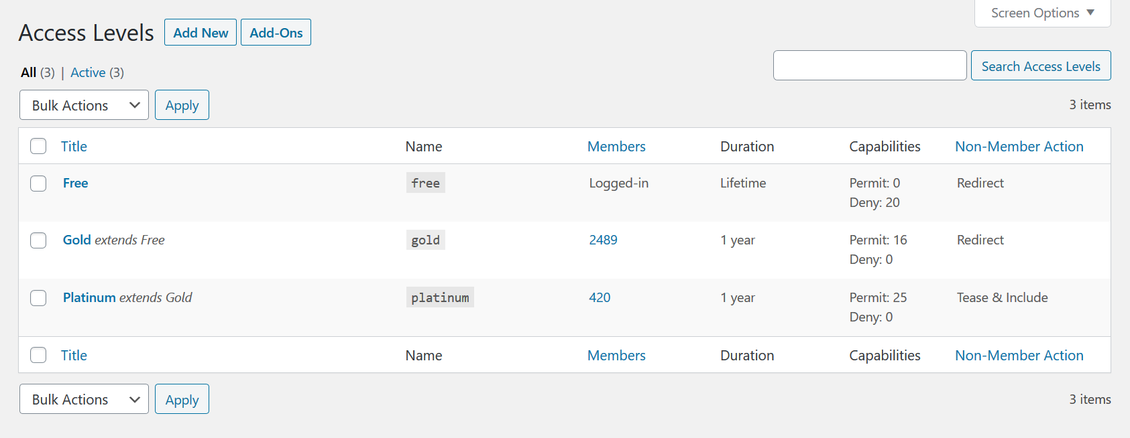Open the Free access level
This screenshot has width=1130, height=438.
click(x=76, y=183)
